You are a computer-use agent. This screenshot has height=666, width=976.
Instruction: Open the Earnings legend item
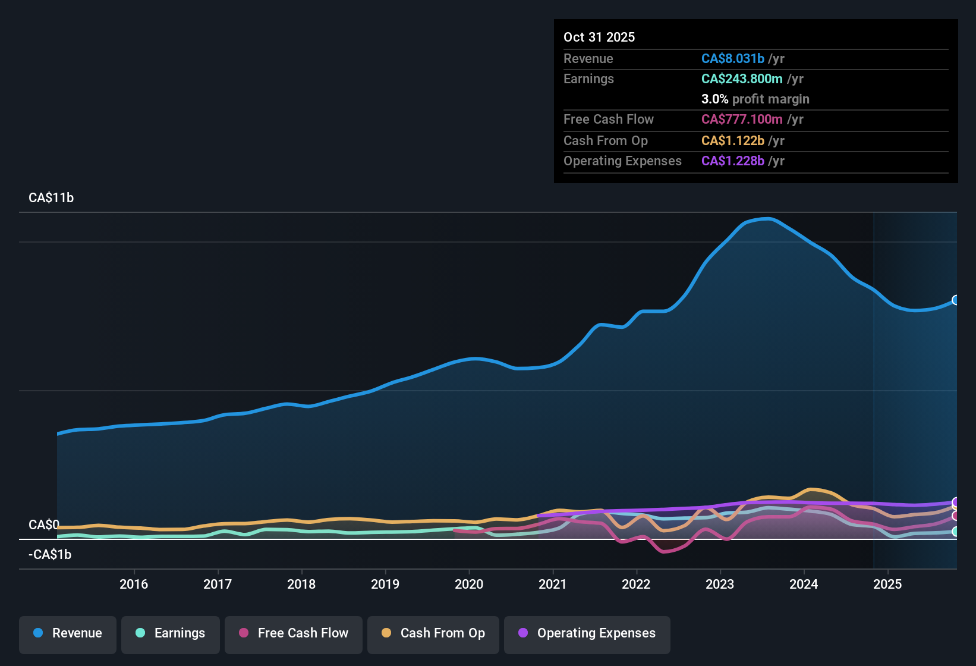[170, 633]
